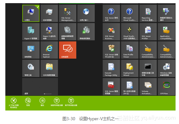Screen dimensions: 179x124
Task: Launch Data Profile Viewer tile
Action: coord(130,50)
